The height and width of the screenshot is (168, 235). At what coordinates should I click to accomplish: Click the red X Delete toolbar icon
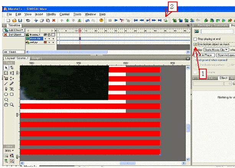(x=54, y=20)
